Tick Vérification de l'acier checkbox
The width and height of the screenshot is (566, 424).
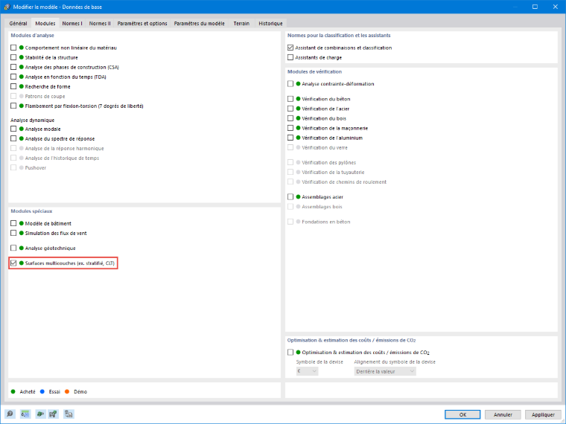(x=290, y=109)
